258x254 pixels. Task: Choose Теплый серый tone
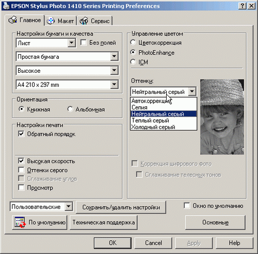pos(164,120)
